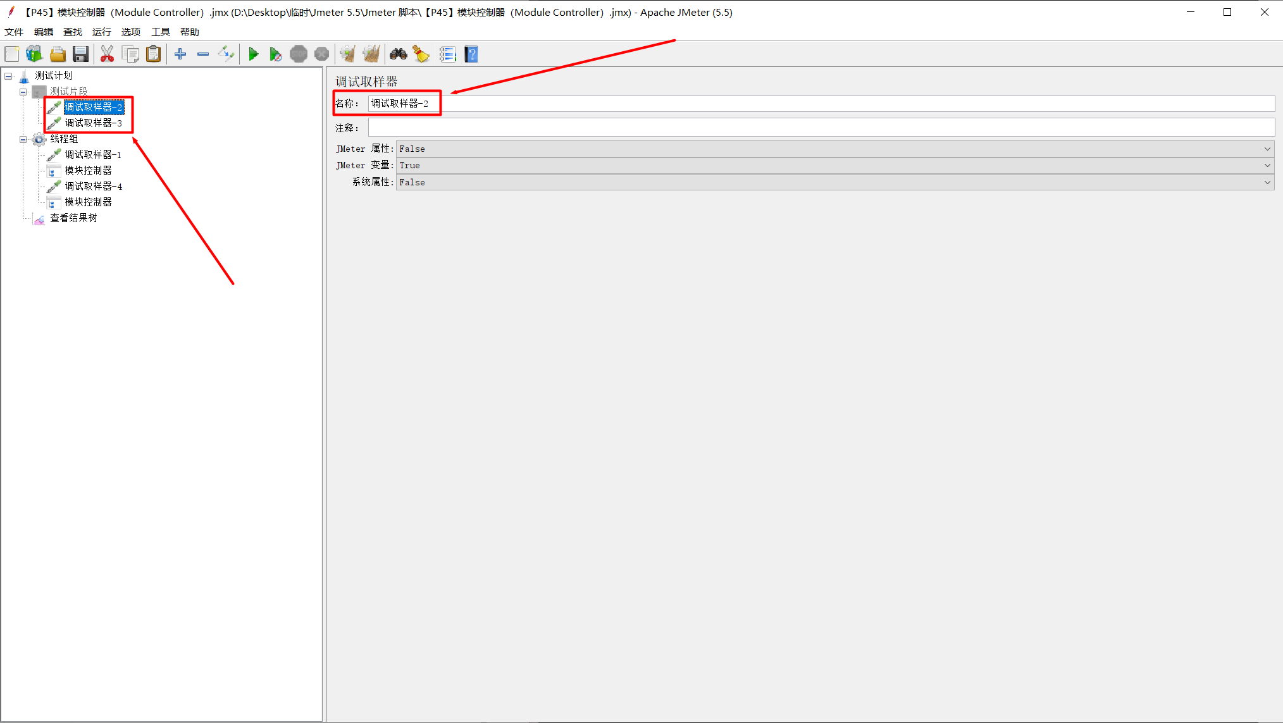Click the binoculars Search icon
This screenshot has width=1283, height=723.
[x=398, y=54]
